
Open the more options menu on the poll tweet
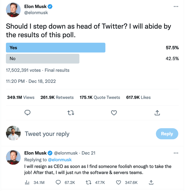click(x=176, y=6)
